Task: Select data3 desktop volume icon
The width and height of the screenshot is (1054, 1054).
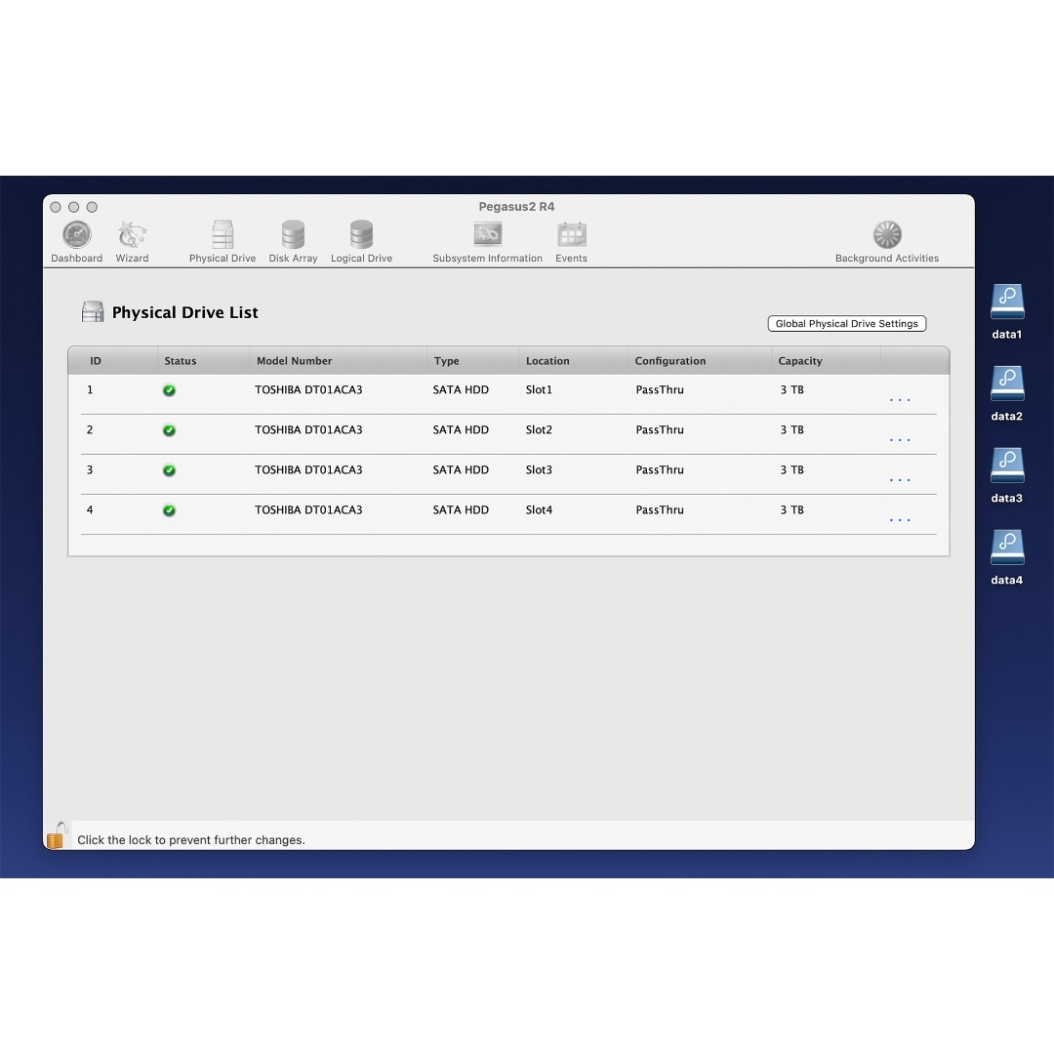Action: 1007,466
